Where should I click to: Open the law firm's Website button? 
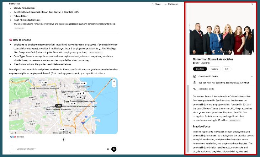(215, 69)
